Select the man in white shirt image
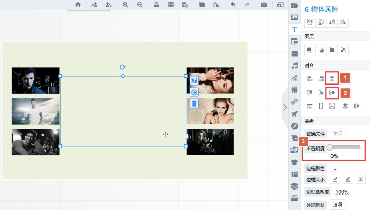370x210 pixels. tap(35, 112)
